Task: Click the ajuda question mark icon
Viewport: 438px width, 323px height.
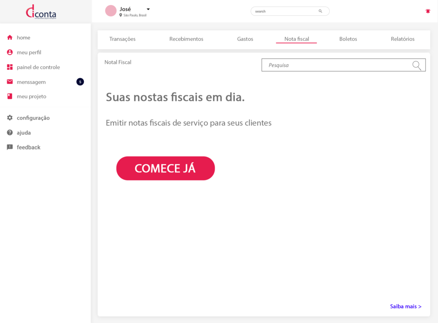Action: click(x=10, y=133)
